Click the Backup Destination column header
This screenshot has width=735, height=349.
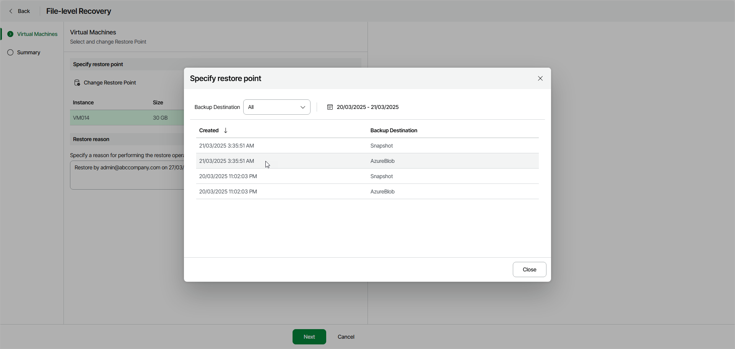(x=394, y=130)
